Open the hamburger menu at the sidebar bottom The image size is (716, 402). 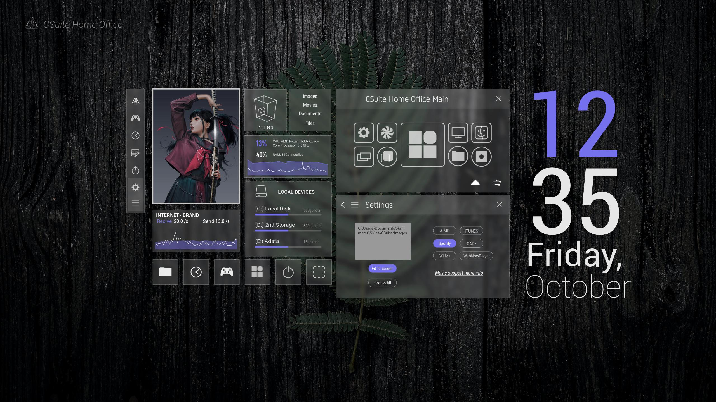pos(135,203)
